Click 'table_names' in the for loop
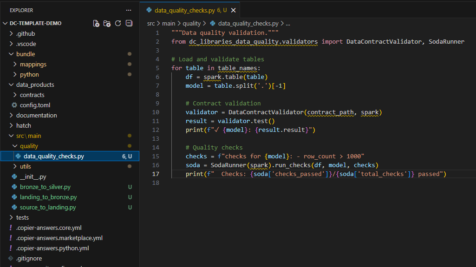 237,68
